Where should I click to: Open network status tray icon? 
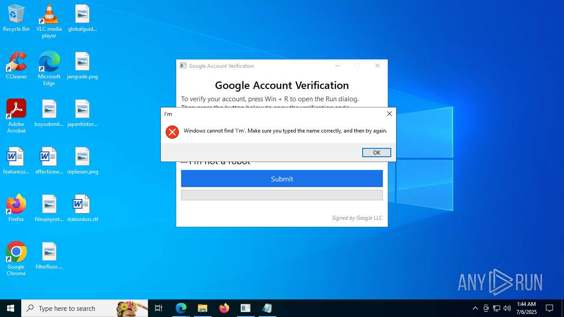pos(497,308)
